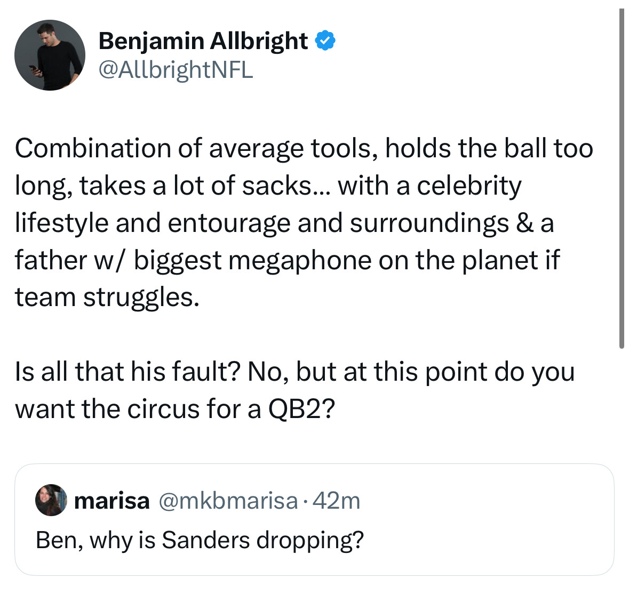This screenshot has height=594, width=629.
Task: Open marisa's display name in quote
Action: tap(112, 501)
